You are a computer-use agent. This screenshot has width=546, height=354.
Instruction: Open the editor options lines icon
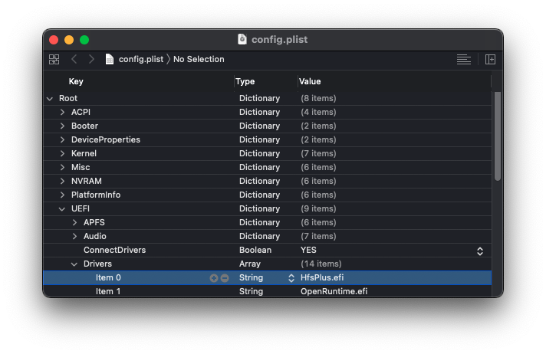[463, 59]
